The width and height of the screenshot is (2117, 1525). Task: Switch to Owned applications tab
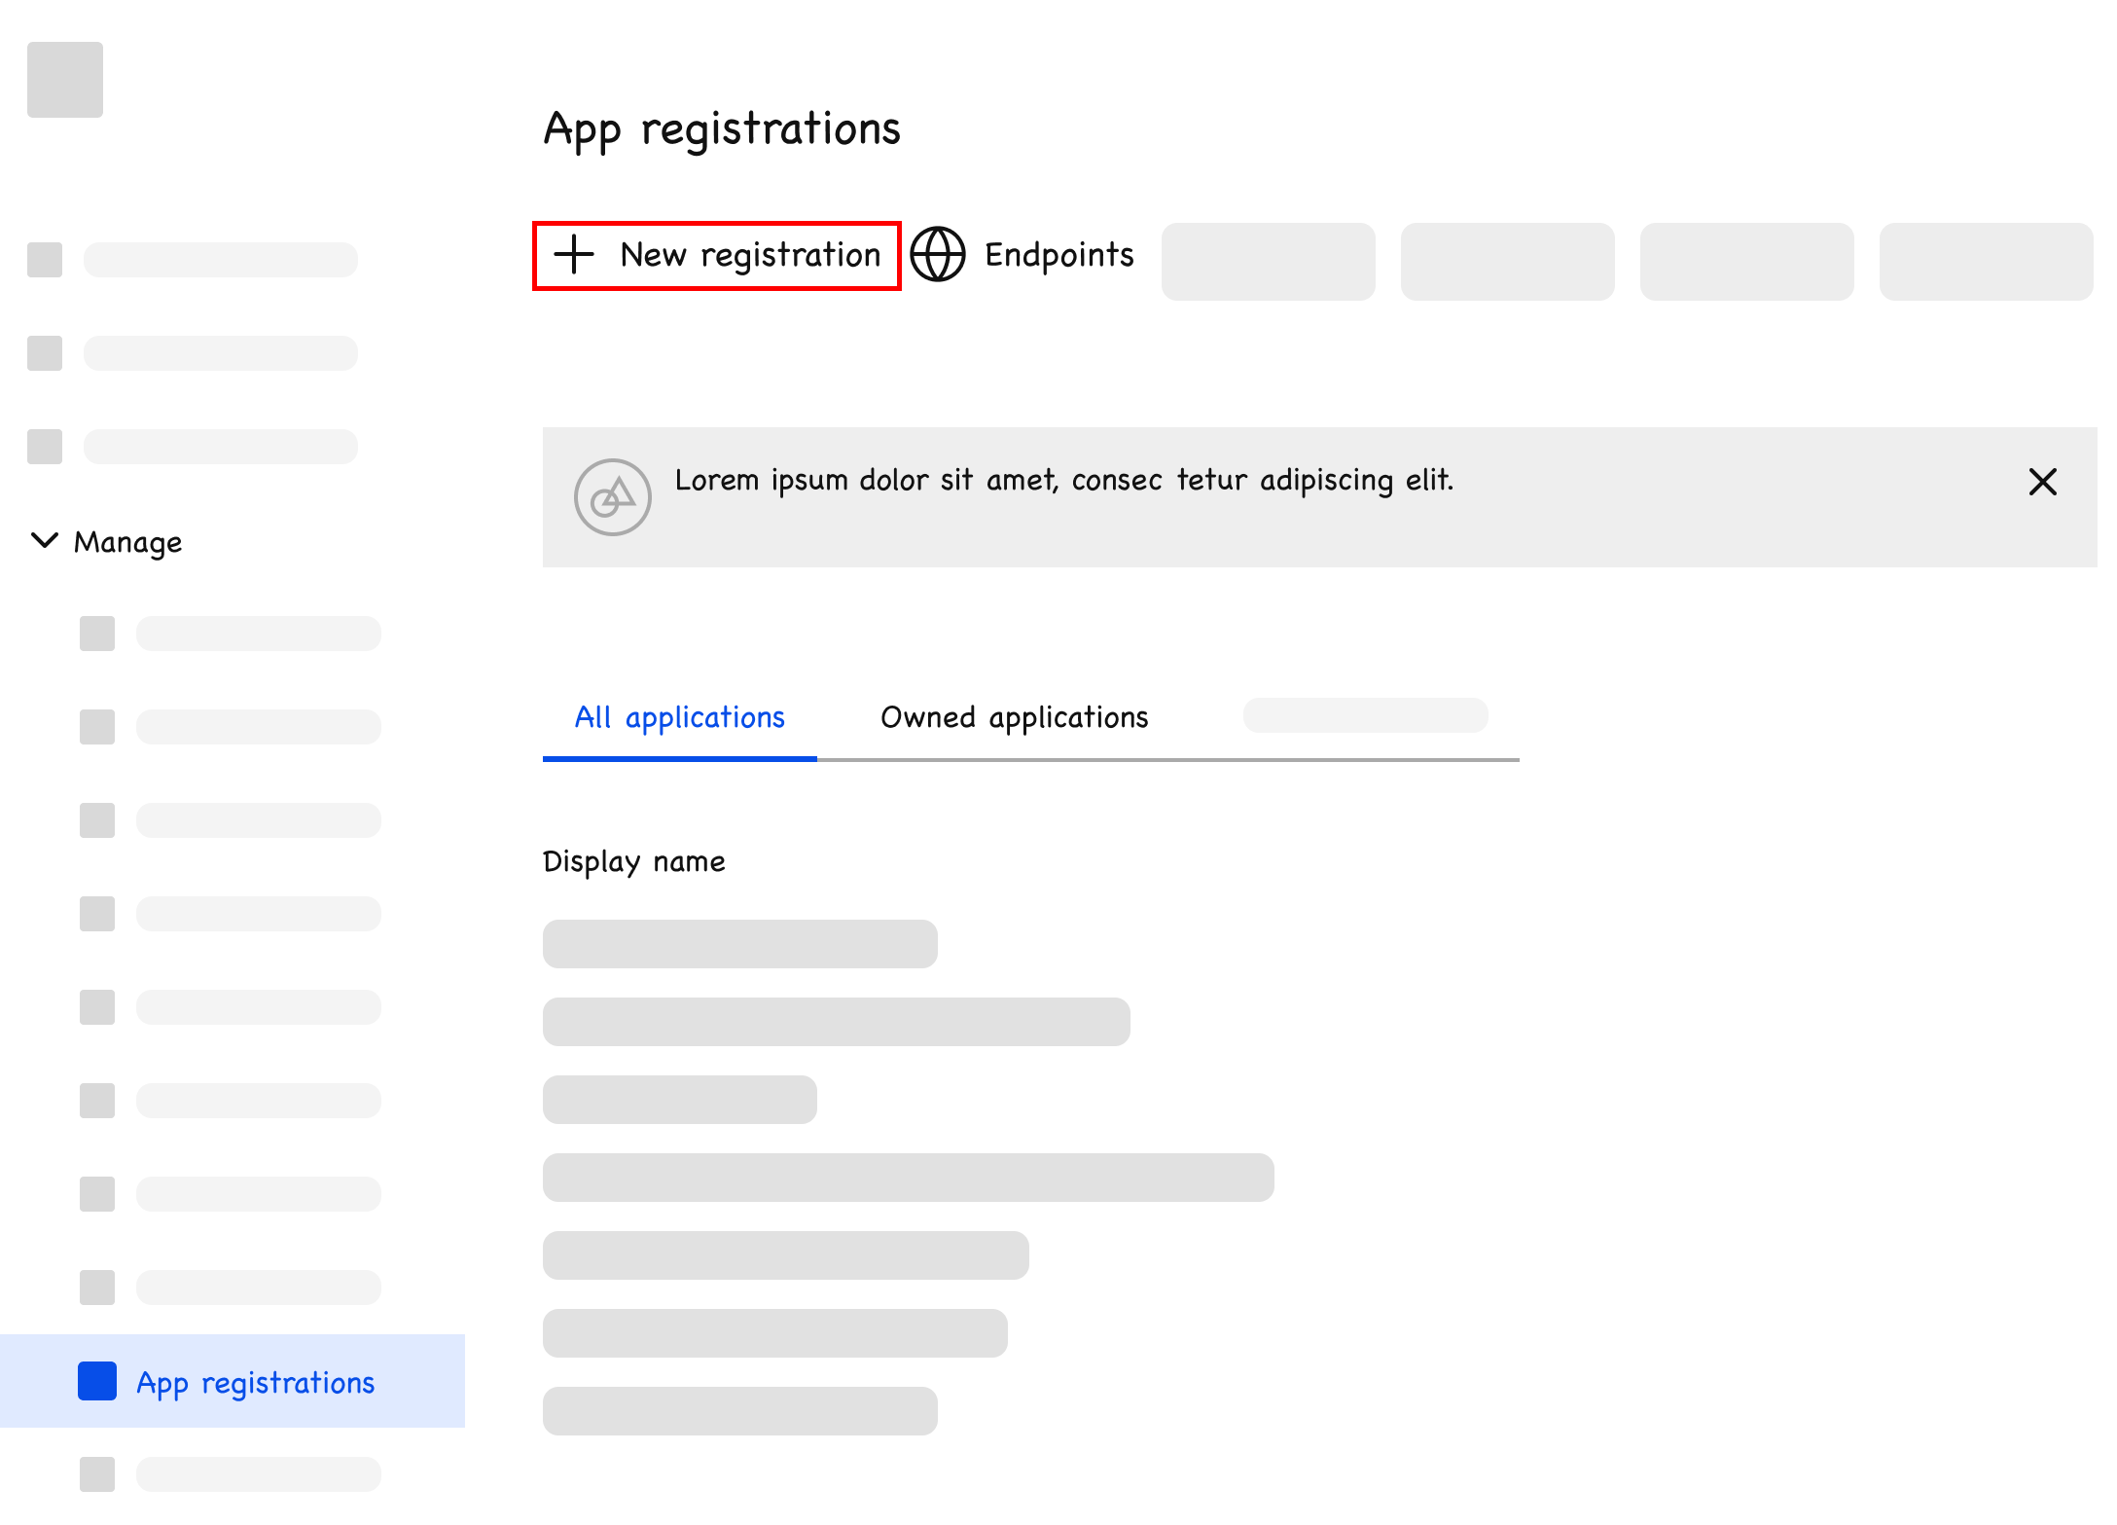(x=1014, y=718)
